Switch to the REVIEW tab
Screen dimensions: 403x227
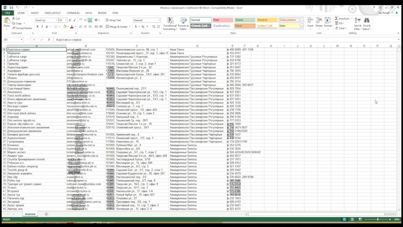pos(102,13)
